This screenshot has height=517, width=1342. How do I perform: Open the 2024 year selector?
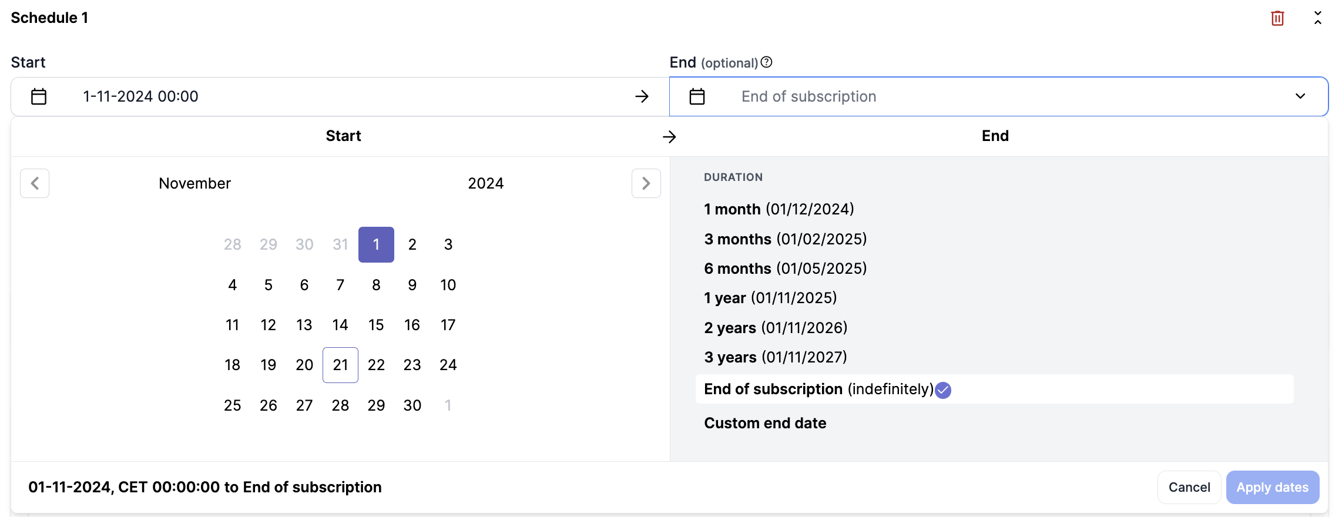point(485,183)
